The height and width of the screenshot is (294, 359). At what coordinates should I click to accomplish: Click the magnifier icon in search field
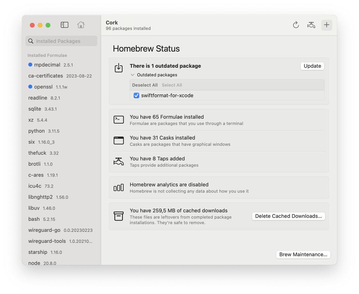(31, 41)
